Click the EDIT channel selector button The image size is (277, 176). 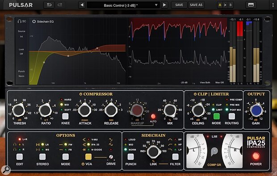click(19, 156)
